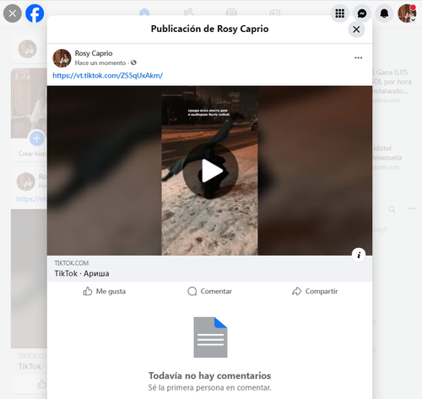Open the account profile picture menu
This screenshot has height=399, width=422.
pos(407,13)
